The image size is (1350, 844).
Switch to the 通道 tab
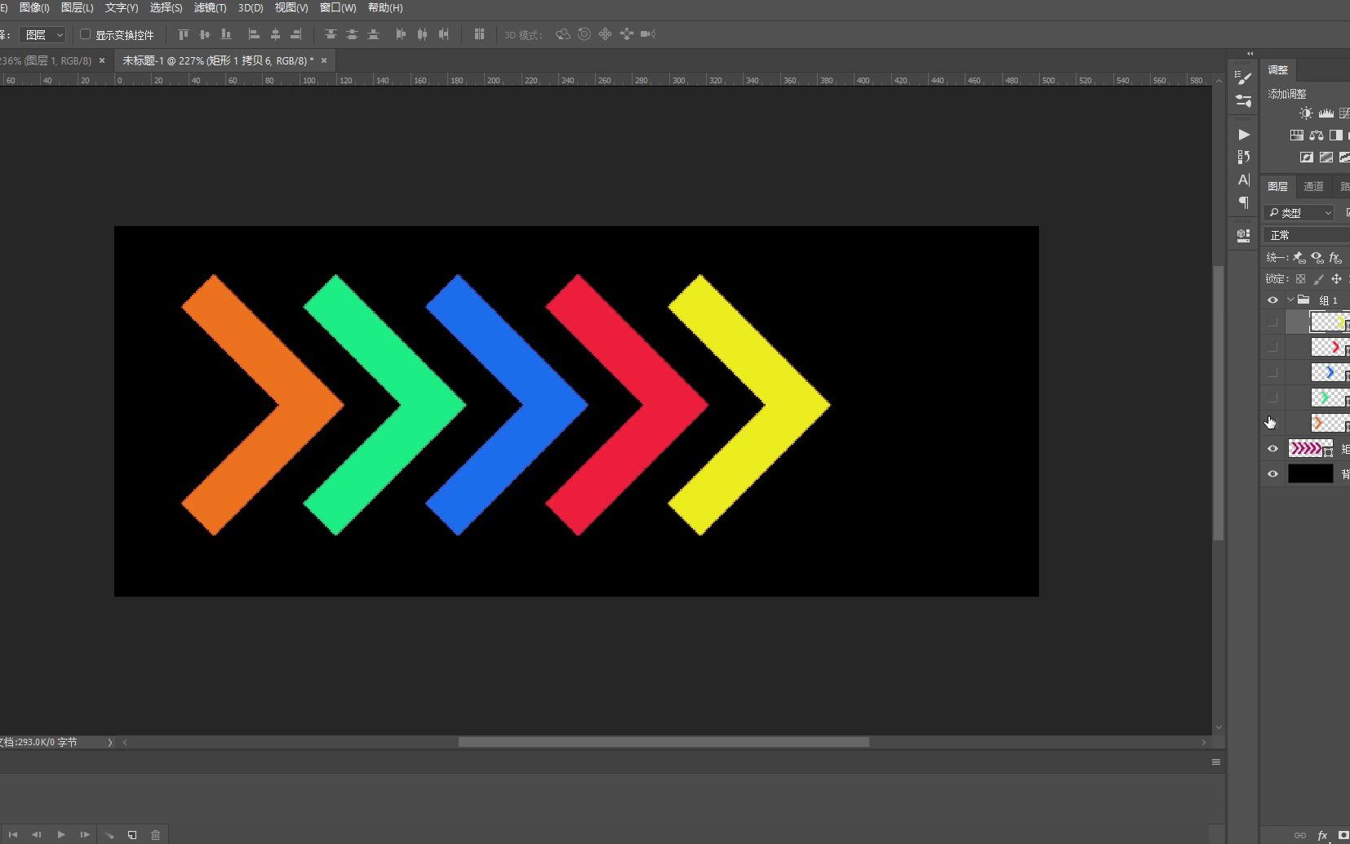coord(1313,187)
